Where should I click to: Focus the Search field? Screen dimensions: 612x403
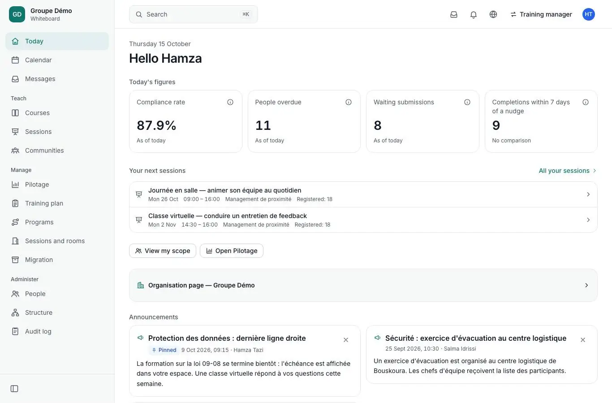pos(194,14)
